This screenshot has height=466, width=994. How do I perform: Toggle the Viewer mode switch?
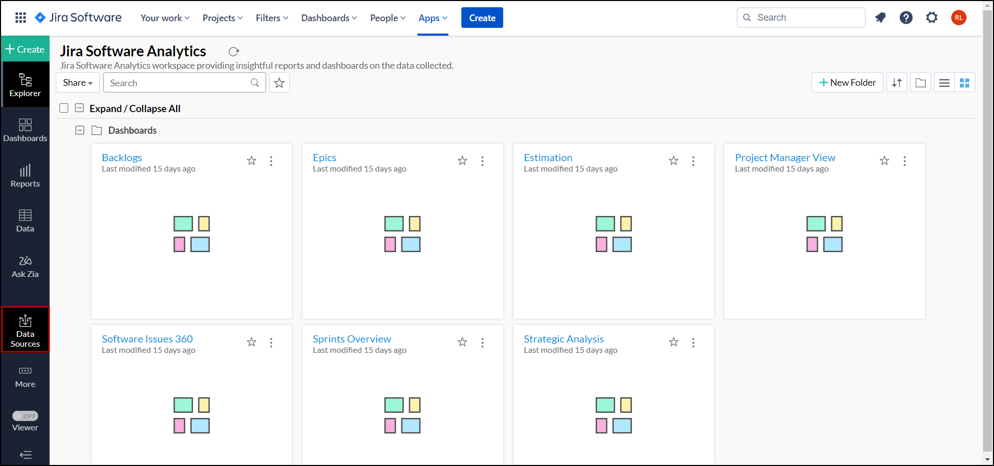[x=25, y=416]
